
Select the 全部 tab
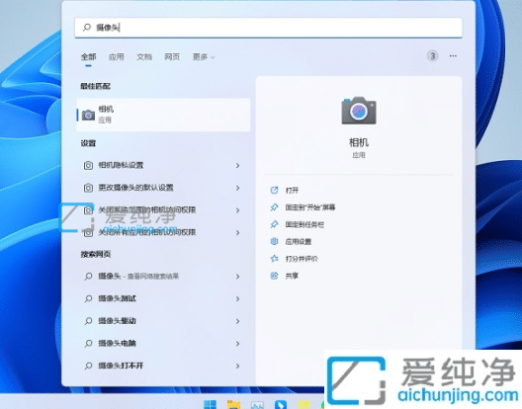click(x=88, y=57)
